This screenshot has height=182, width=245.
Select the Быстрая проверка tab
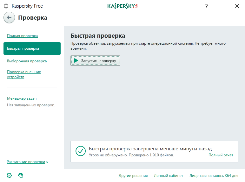tap(32, 48)
